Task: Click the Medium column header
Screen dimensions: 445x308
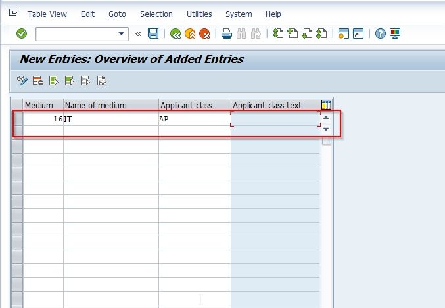Action: point(43,105)
